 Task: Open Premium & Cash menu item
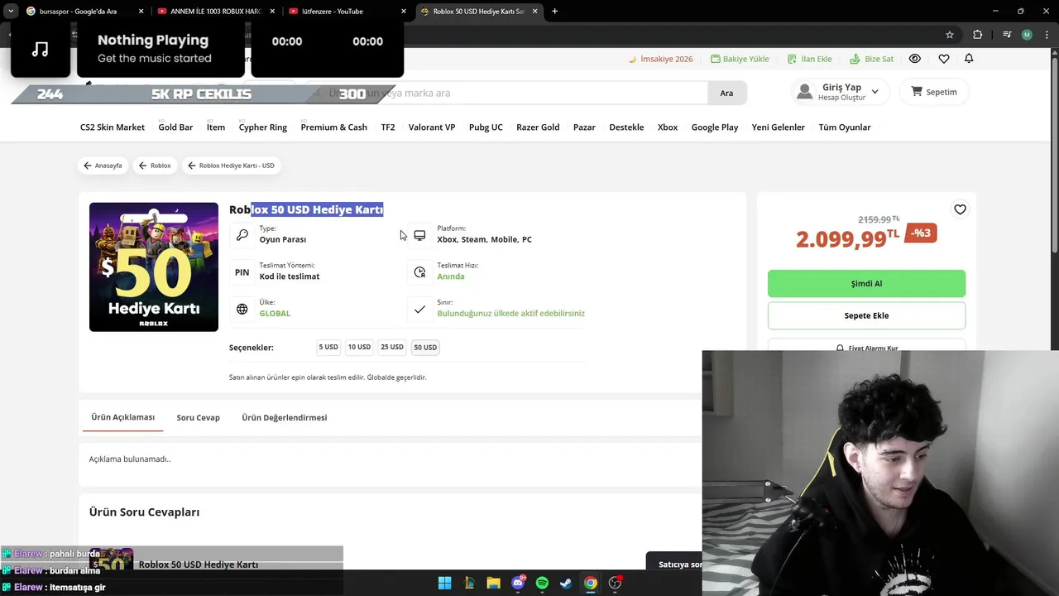coord(333,127)
